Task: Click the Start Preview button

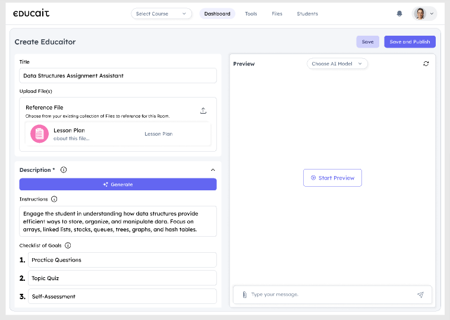Action: [332, 178]
